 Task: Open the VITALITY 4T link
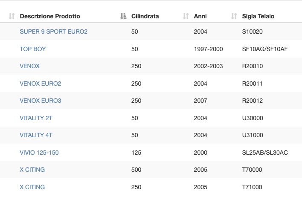click(x=36, y=135)
